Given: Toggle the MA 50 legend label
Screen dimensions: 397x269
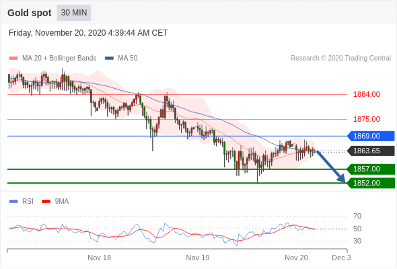Looking at the screenshot, I should pyautogui.click(x=128, y=59).
